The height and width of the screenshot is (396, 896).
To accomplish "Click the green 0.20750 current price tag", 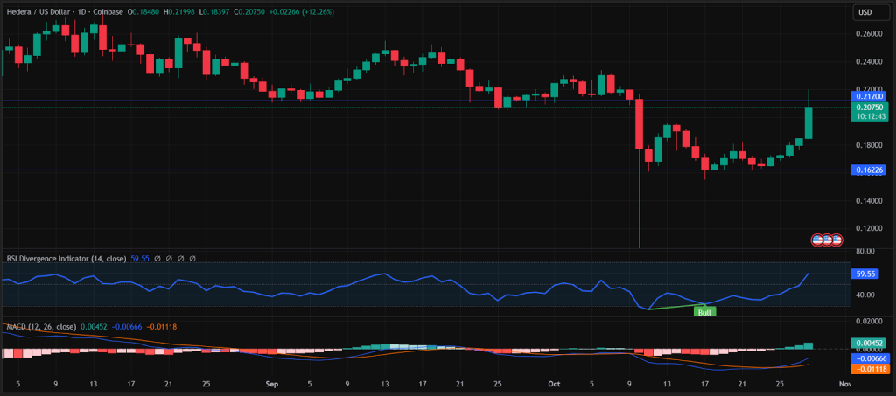I will coord(870,106).
